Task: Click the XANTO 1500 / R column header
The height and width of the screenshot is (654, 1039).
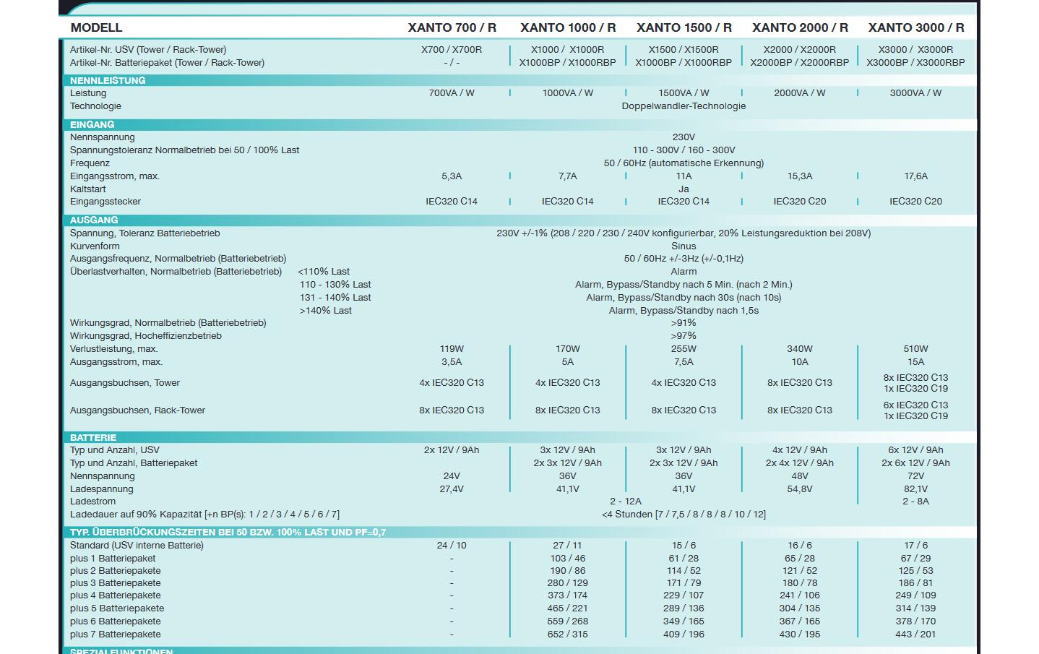Action: tap(684, 27)
